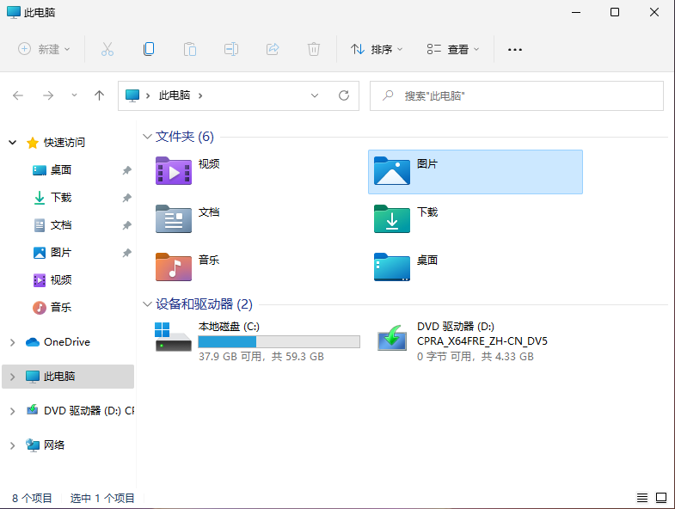Click the Refresh icon beside address bar
The height and width of the screenshot is (509, 675).
(x=344, y=95)
